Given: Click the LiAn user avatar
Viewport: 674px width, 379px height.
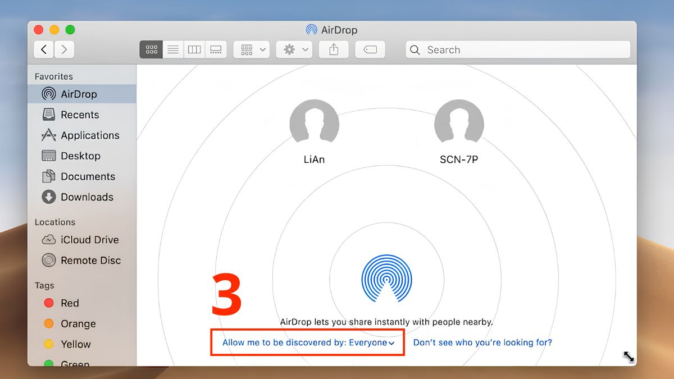Looking at the screenshot, I should point(314,121).
